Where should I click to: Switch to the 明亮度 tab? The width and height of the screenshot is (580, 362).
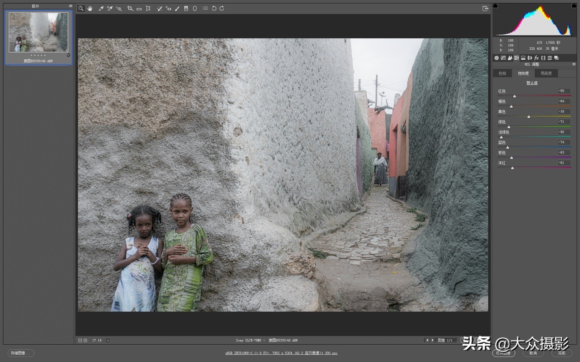click(546, 73)
